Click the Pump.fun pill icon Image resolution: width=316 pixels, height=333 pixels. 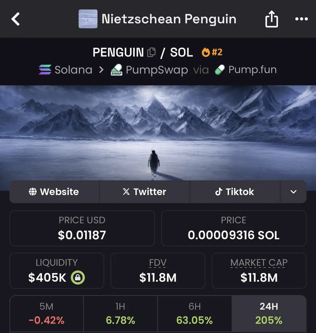coord(220,70)
